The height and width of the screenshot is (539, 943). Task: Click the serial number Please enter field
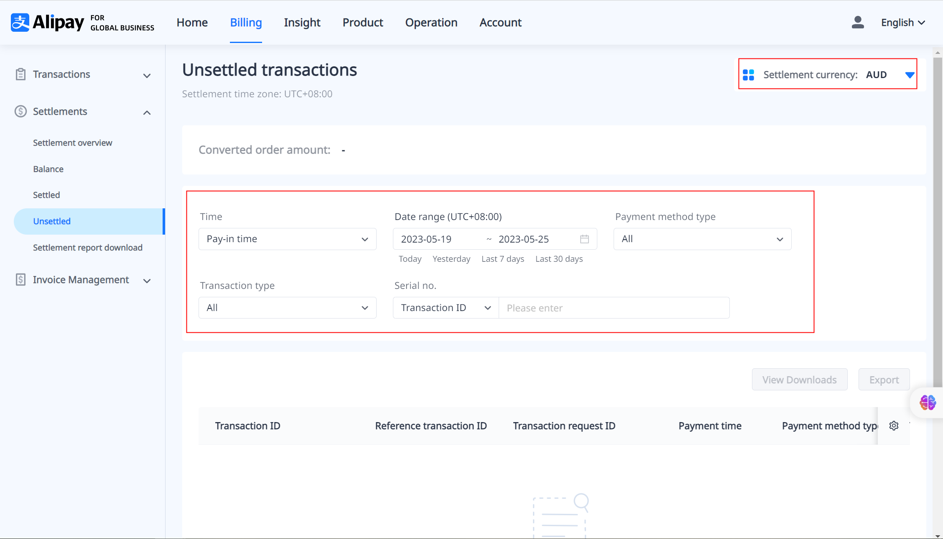(x=614, y=308)
